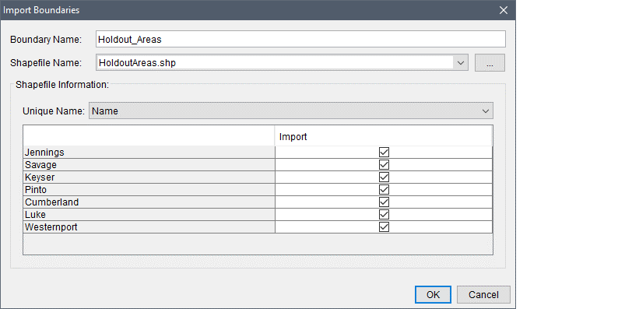Disable import for Westernport
Image resolution: width=618 pixels, height=309 pixels.
click(x=384, y=227)
